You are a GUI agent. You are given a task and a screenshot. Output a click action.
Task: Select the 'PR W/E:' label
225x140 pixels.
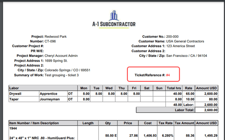click(x=37, y=51)
